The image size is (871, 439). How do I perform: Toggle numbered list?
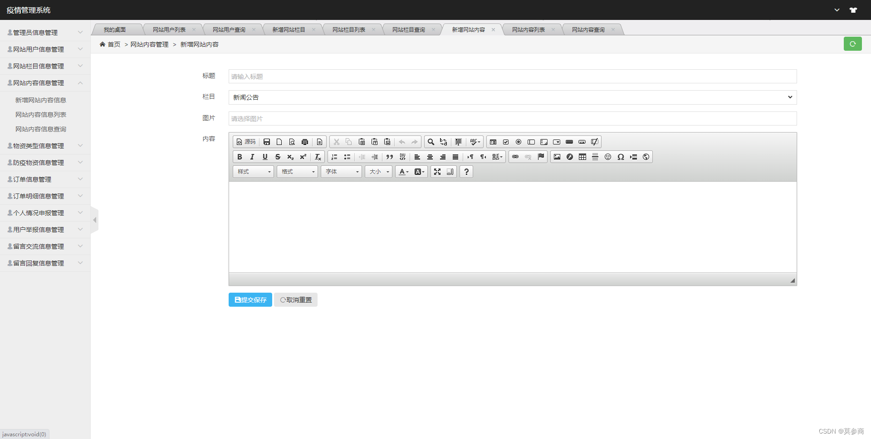[x=334, y=157]
